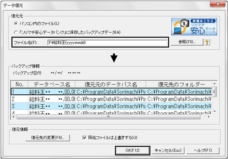Select 安心データバンク backup data radio option
Image resolution: width=228 pixels, height=159 pixels.
16,32
